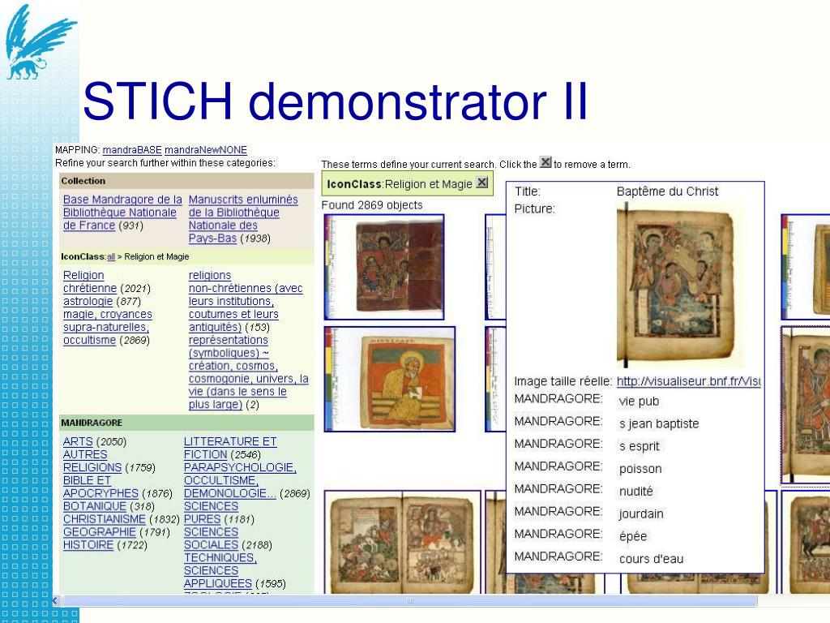Viewport: 830px width, 623px height.
Task: Filter by CHRISTIANISME
Action: (105, 519)
